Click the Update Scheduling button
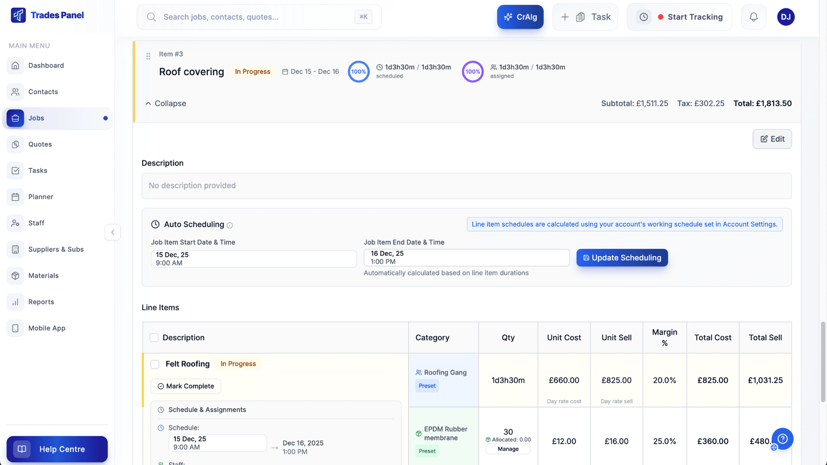 point(622,257)
